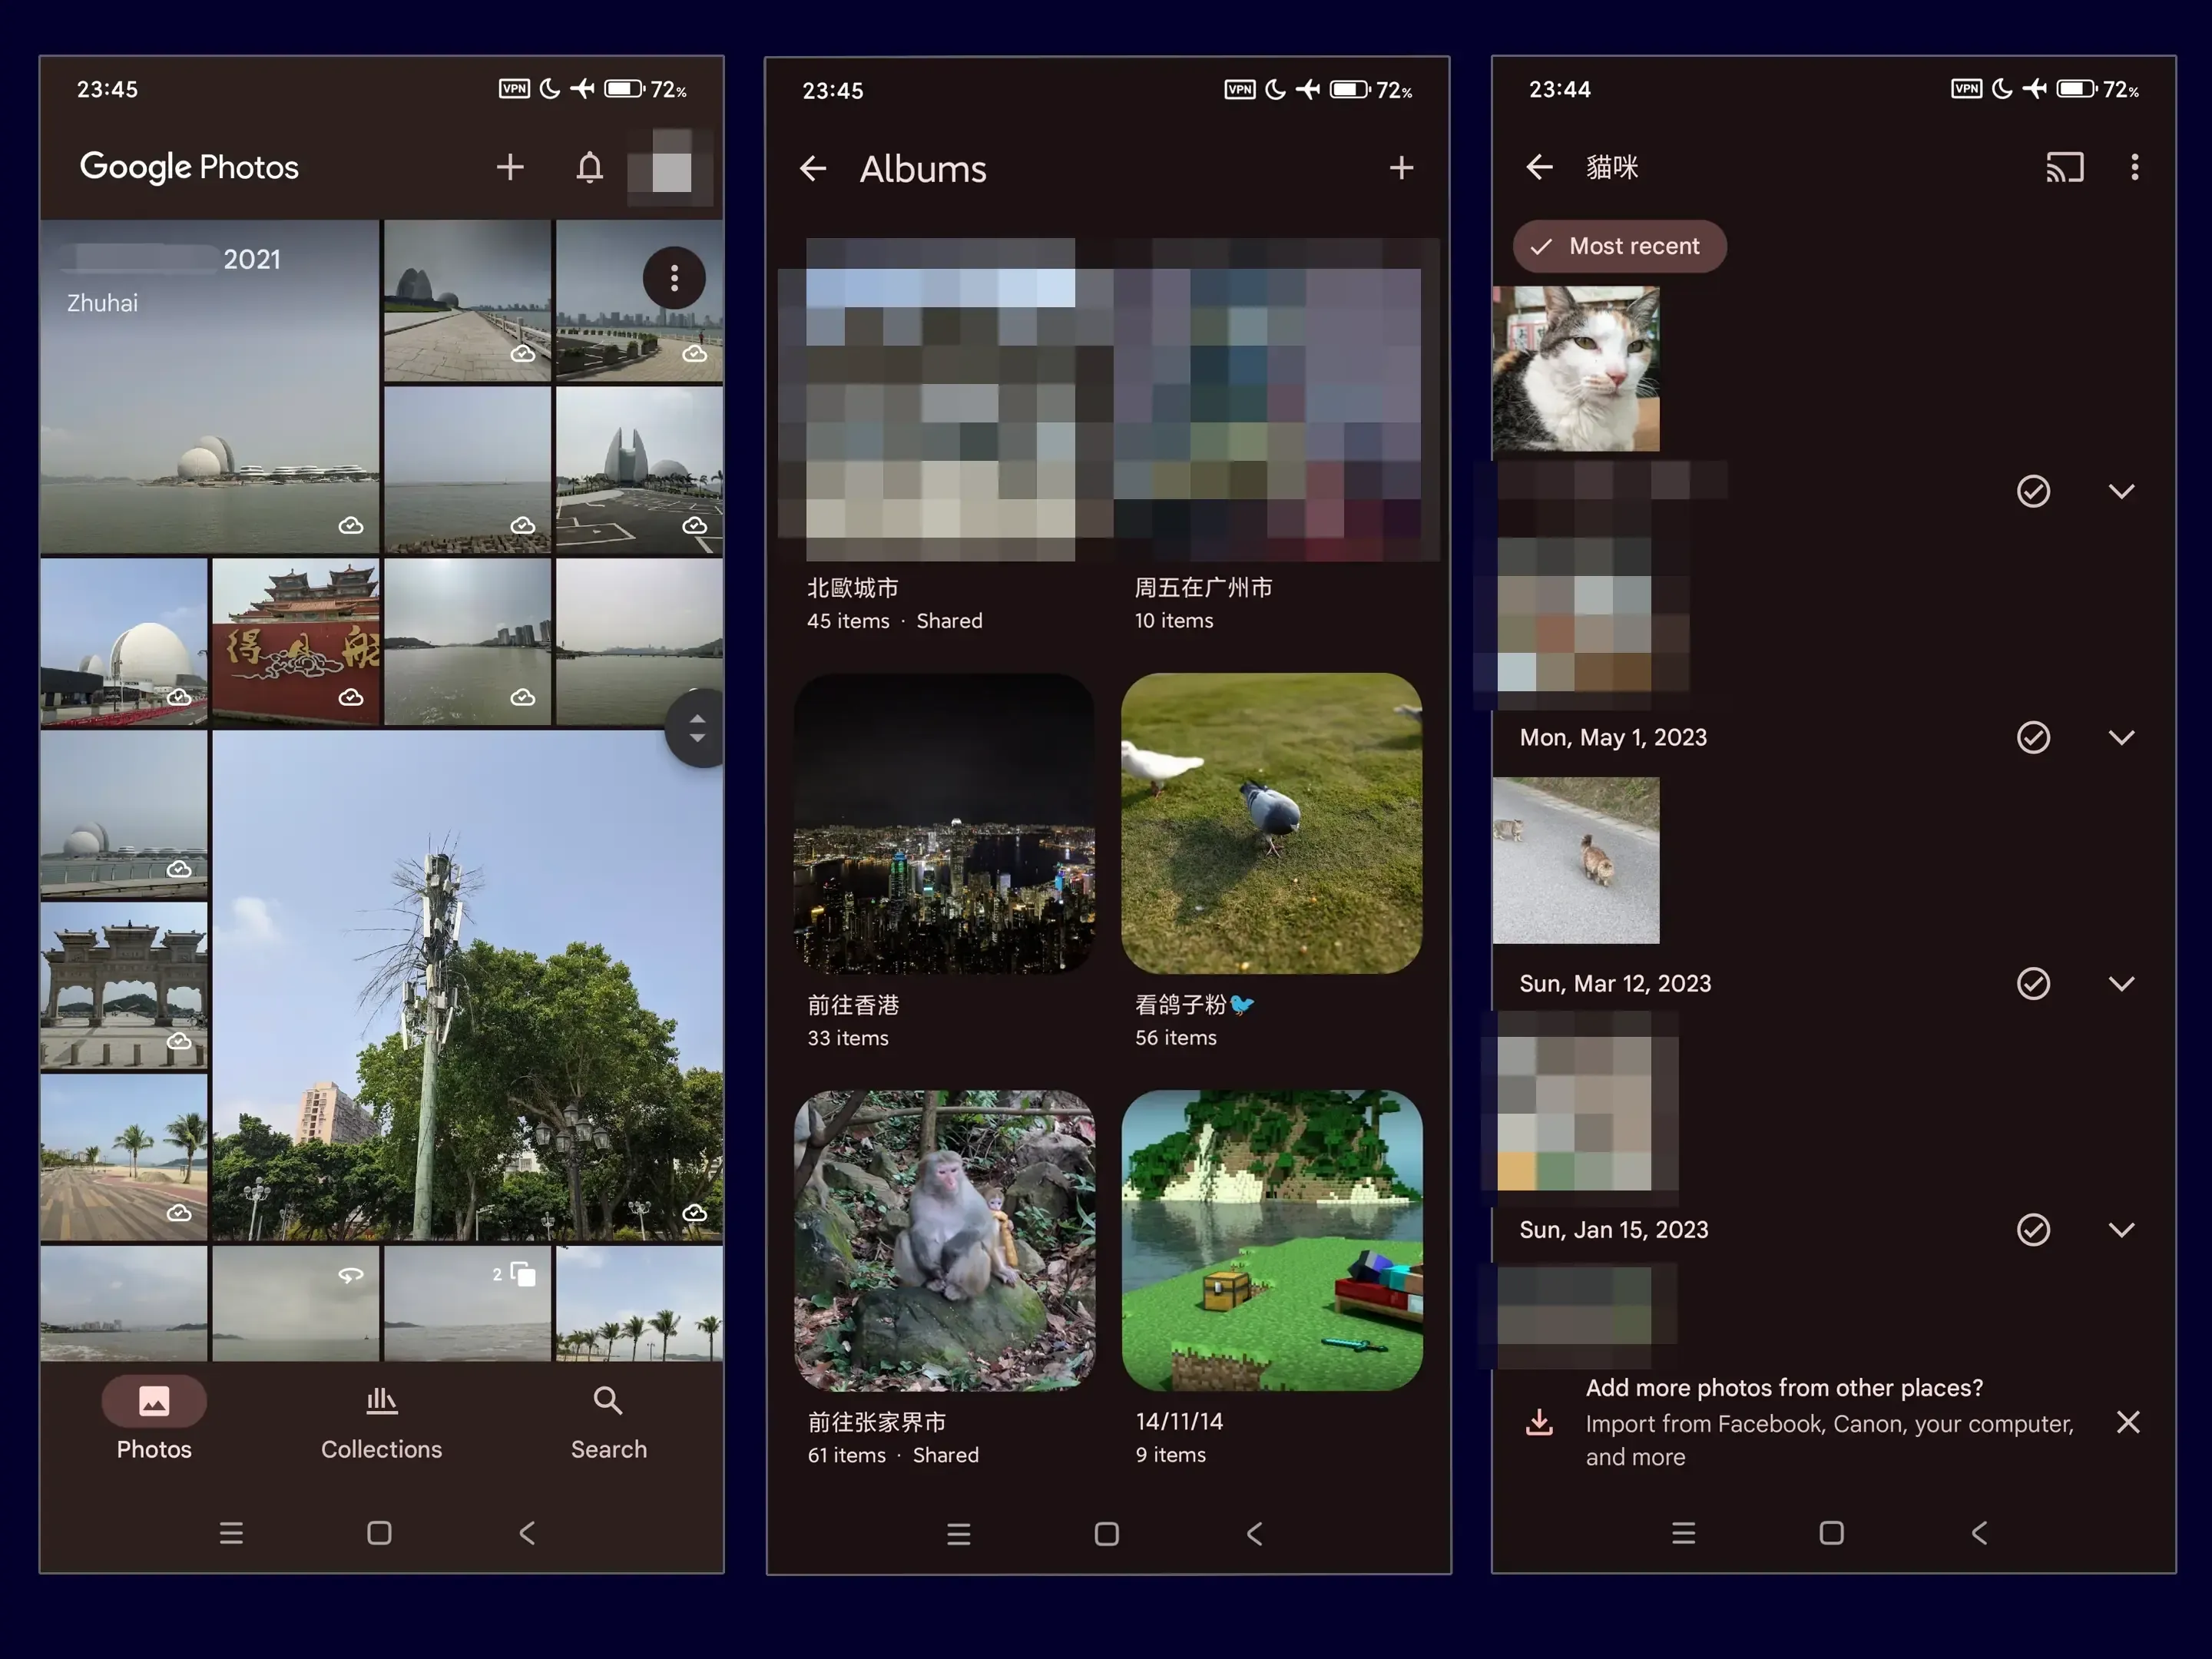Image resolution: width=2212 pixels, height=1659 pixels.
Task: Switch to the Search tab
Action: (x=608, y=1422)
